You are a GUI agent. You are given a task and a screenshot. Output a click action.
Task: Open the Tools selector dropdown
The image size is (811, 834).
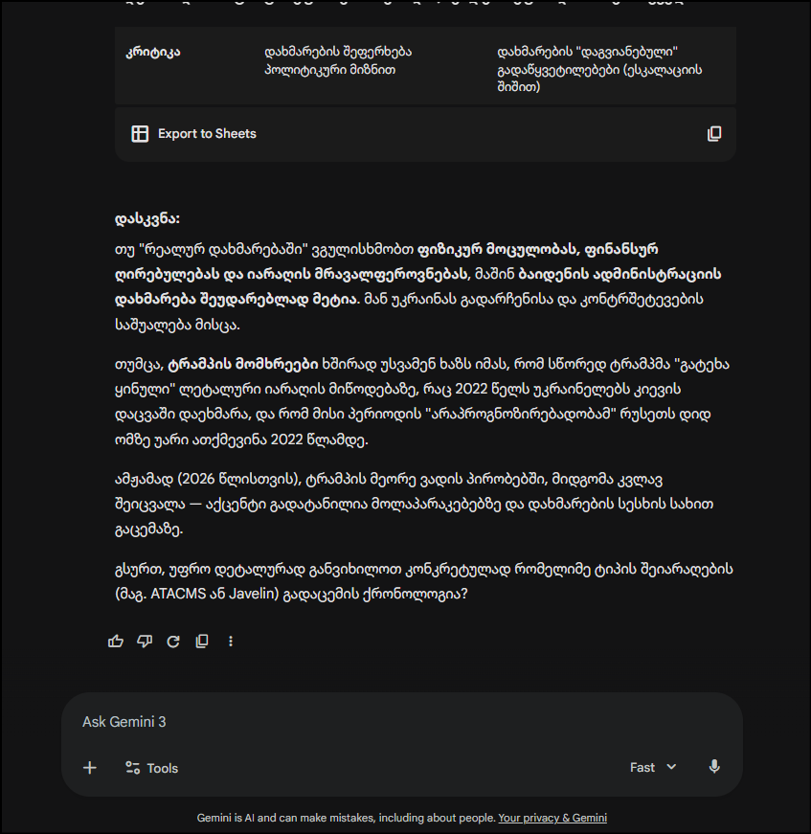click(151, 767)
